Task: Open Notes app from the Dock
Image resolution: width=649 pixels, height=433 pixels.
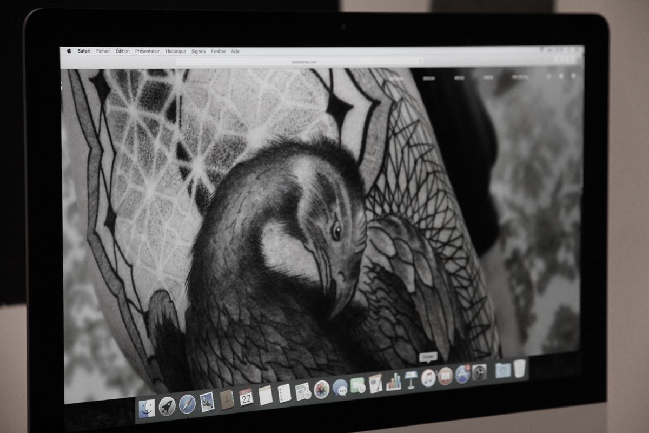Action: tap(265, 395)
